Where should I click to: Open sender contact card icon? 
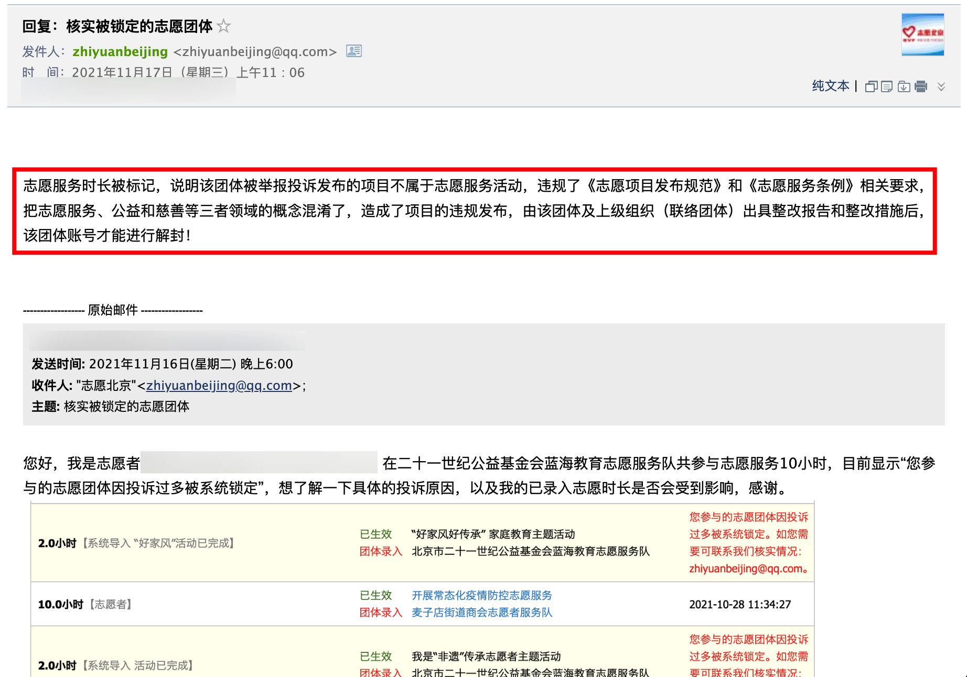click(354, 51)
